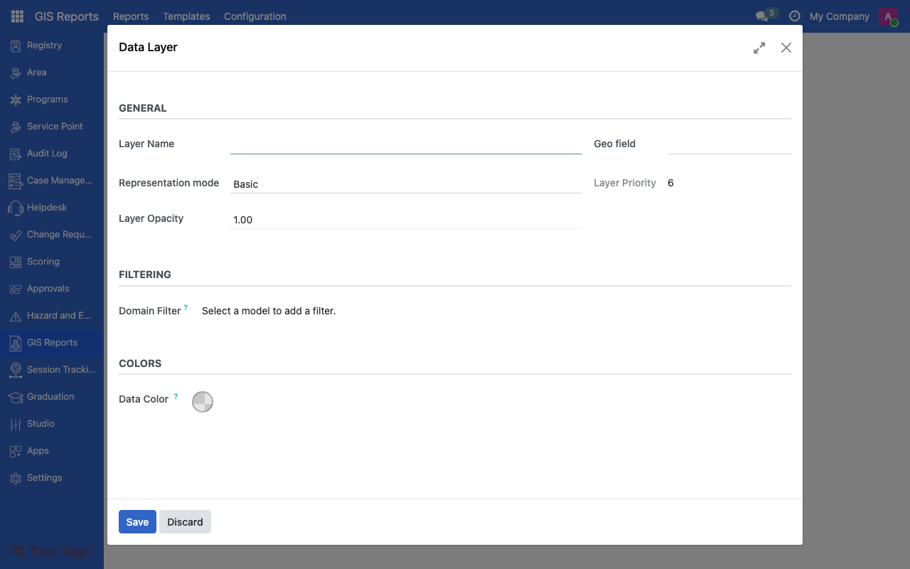Viewport: 910px width, 569px height.
Task: Open the Representation mode dropdown
Action: 406,184
